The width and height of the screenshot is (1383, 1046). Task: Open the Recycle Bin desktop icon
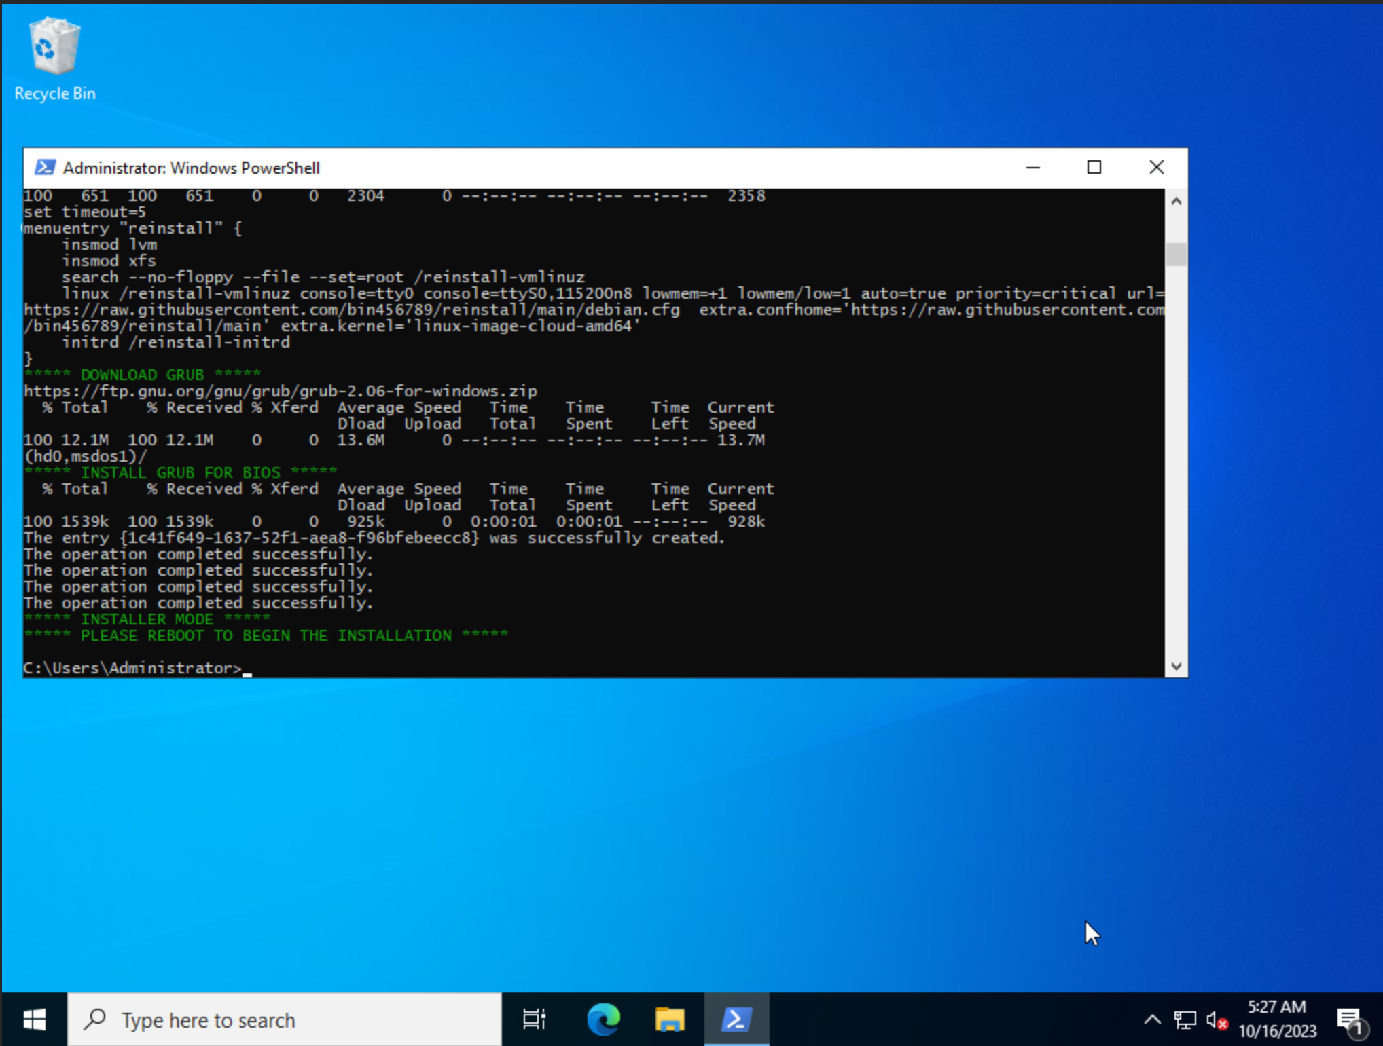[54, 60]
